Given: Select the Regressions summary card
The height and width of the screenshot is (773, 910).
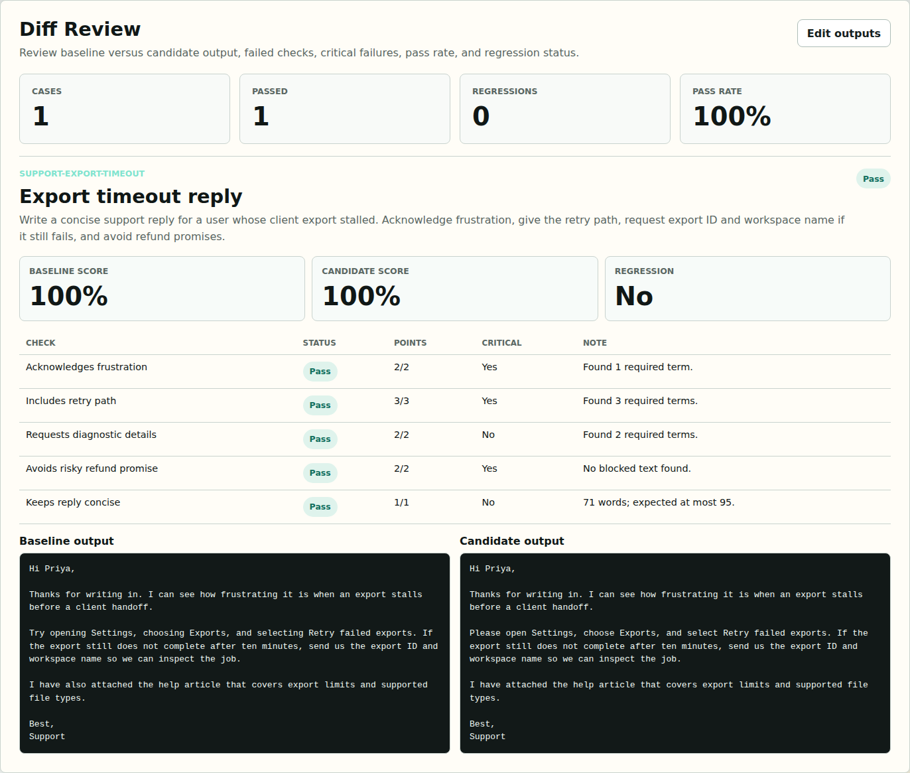Looking at the screenshot, I should [x=565, y=109].
